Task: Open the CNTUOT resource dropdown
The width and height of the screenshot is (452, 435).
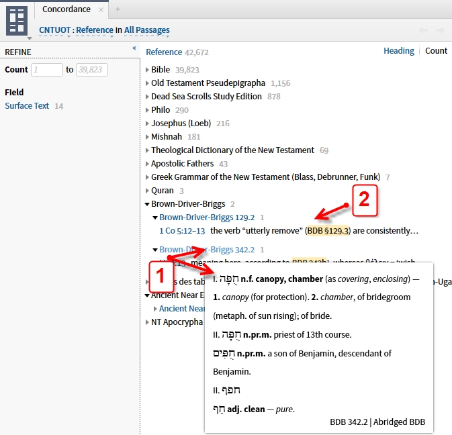Action: point(55,30)
